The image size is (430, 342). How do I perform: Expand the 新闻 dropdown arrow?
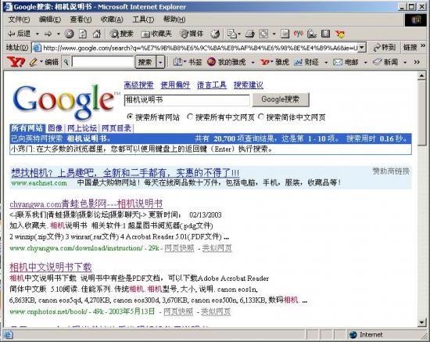pyautogui.click(x=405, y=63)
